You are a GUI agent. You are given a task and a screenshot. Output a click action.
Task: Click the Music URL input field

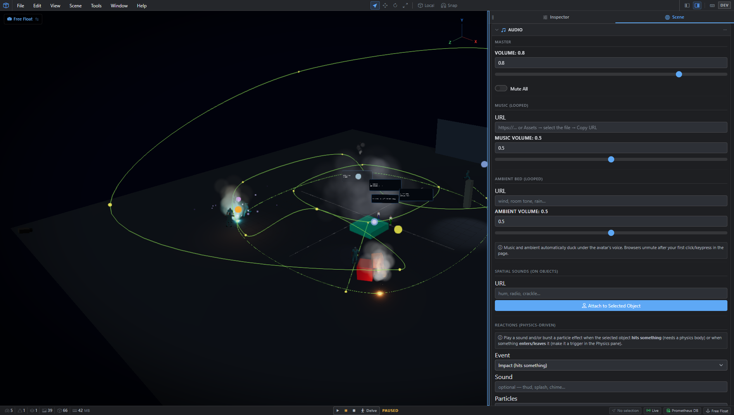pyautogui.click(x=611, y=128)
